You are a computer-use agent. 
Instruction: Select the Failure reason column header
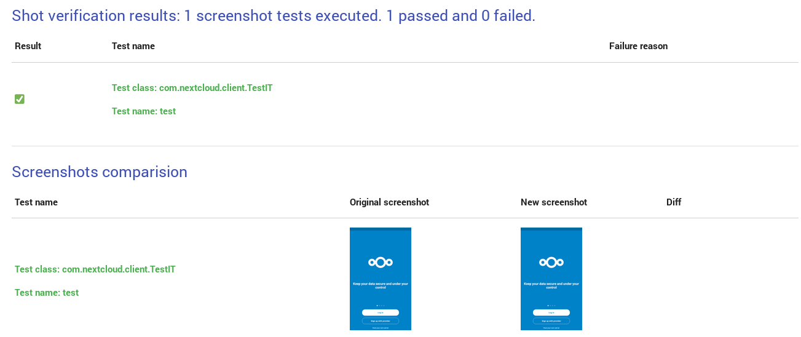pos(638,46)
